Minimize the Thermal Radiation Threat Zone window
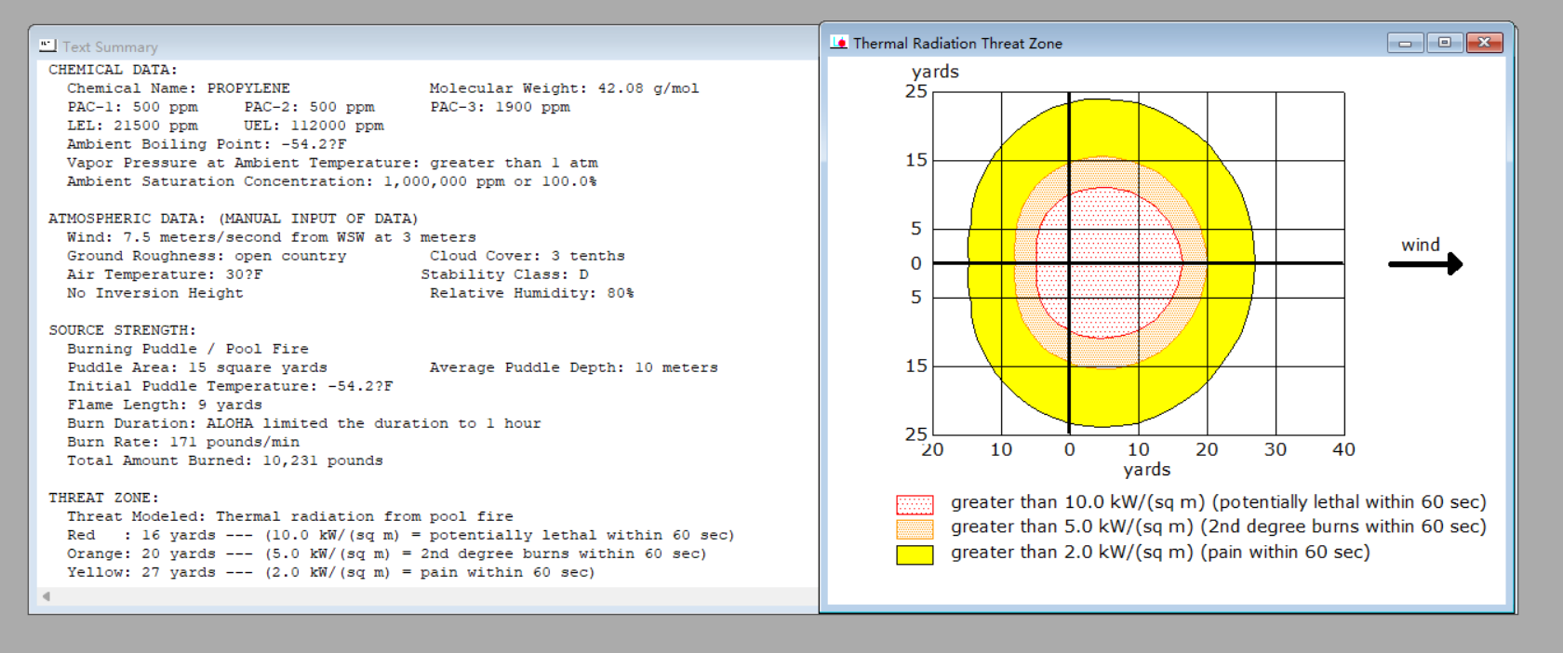 pyautogui.click(x=1405, y=43)
